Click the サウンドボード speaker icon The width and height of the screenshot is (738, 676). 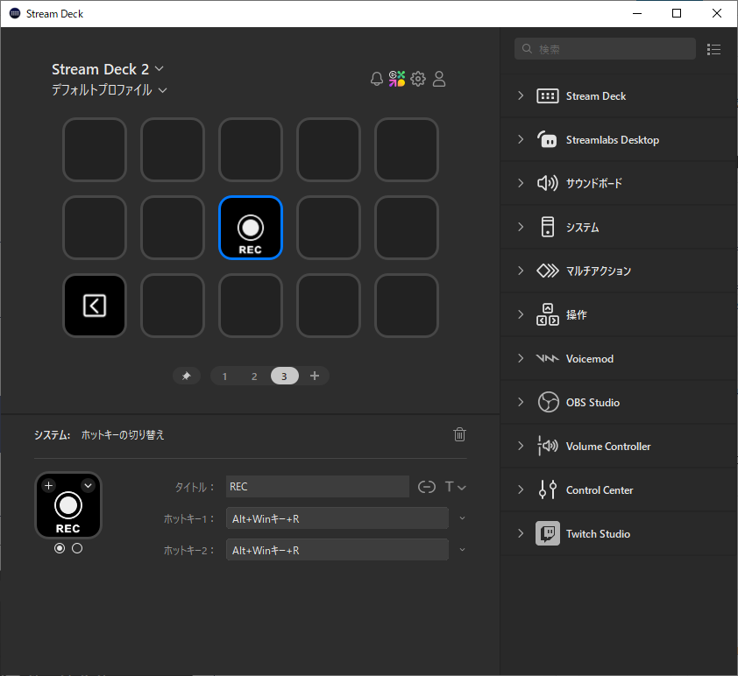point(548,183)
